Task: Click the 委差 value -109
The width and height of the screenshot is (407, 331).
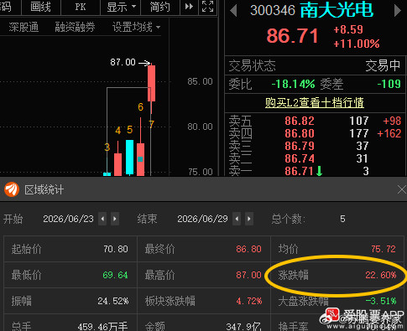Action: click(389, 84)
